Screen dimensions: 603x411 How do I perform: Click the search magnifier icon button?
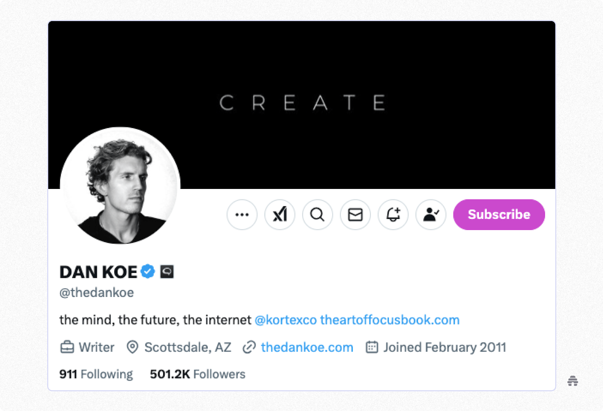317,215
